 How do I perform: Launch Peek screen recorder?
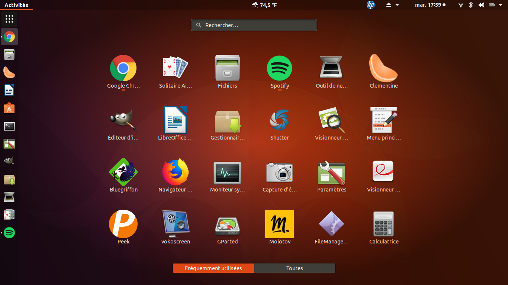tap(123, 224)
